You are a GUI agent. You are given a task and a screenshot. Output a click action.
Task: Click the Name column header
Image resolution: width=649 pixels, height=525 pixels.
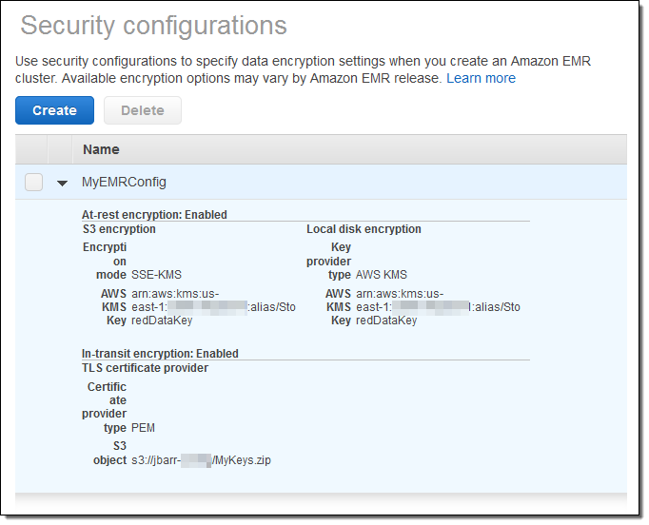[x=101, y=149]
